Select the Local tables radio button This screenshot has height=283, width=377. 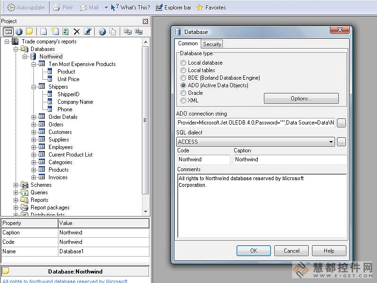tap(183, 70)
